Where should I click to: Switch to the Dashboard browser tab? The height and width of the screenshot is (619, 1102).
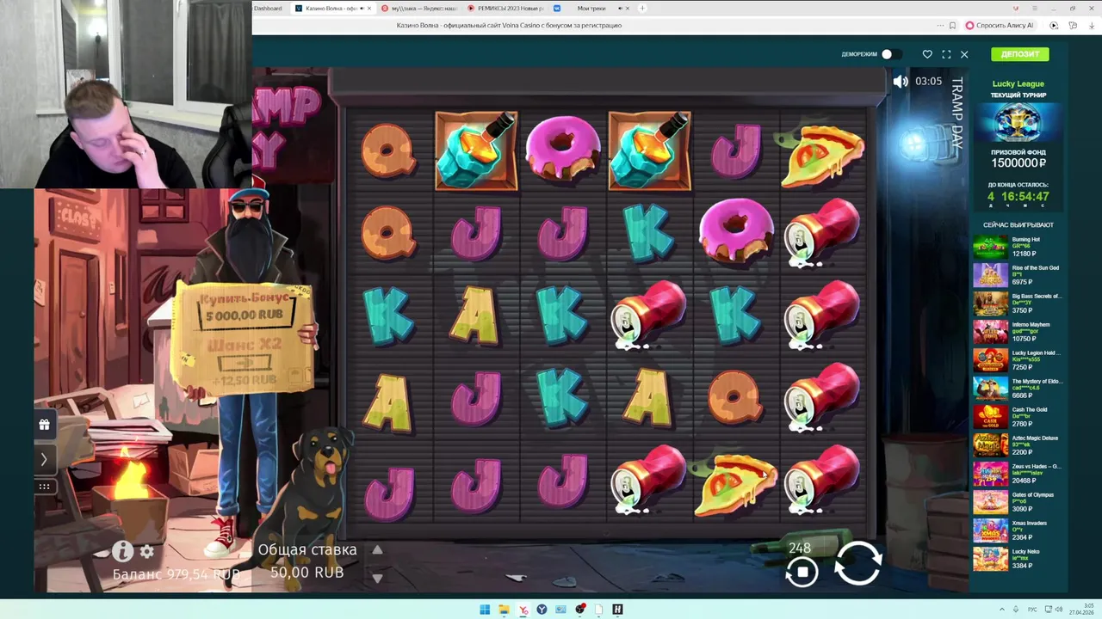(268, 8)
